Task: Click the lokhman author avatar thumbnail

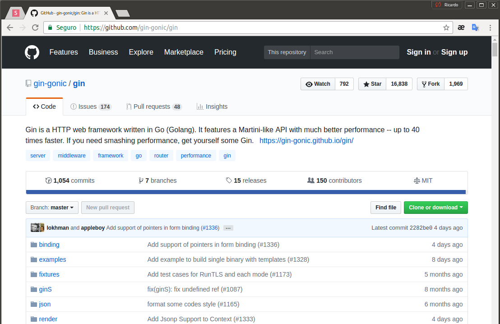Action: click(35, 227)
